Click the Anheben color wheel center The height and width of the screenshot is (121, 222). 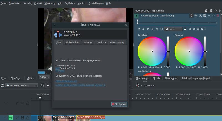(152, 51)
